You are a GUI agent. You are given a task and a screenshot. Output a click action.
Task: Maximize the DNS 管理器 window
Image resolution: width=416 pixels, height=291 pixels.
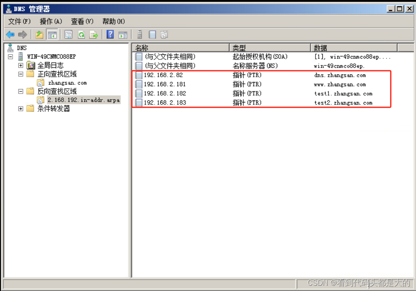point(400,9)
